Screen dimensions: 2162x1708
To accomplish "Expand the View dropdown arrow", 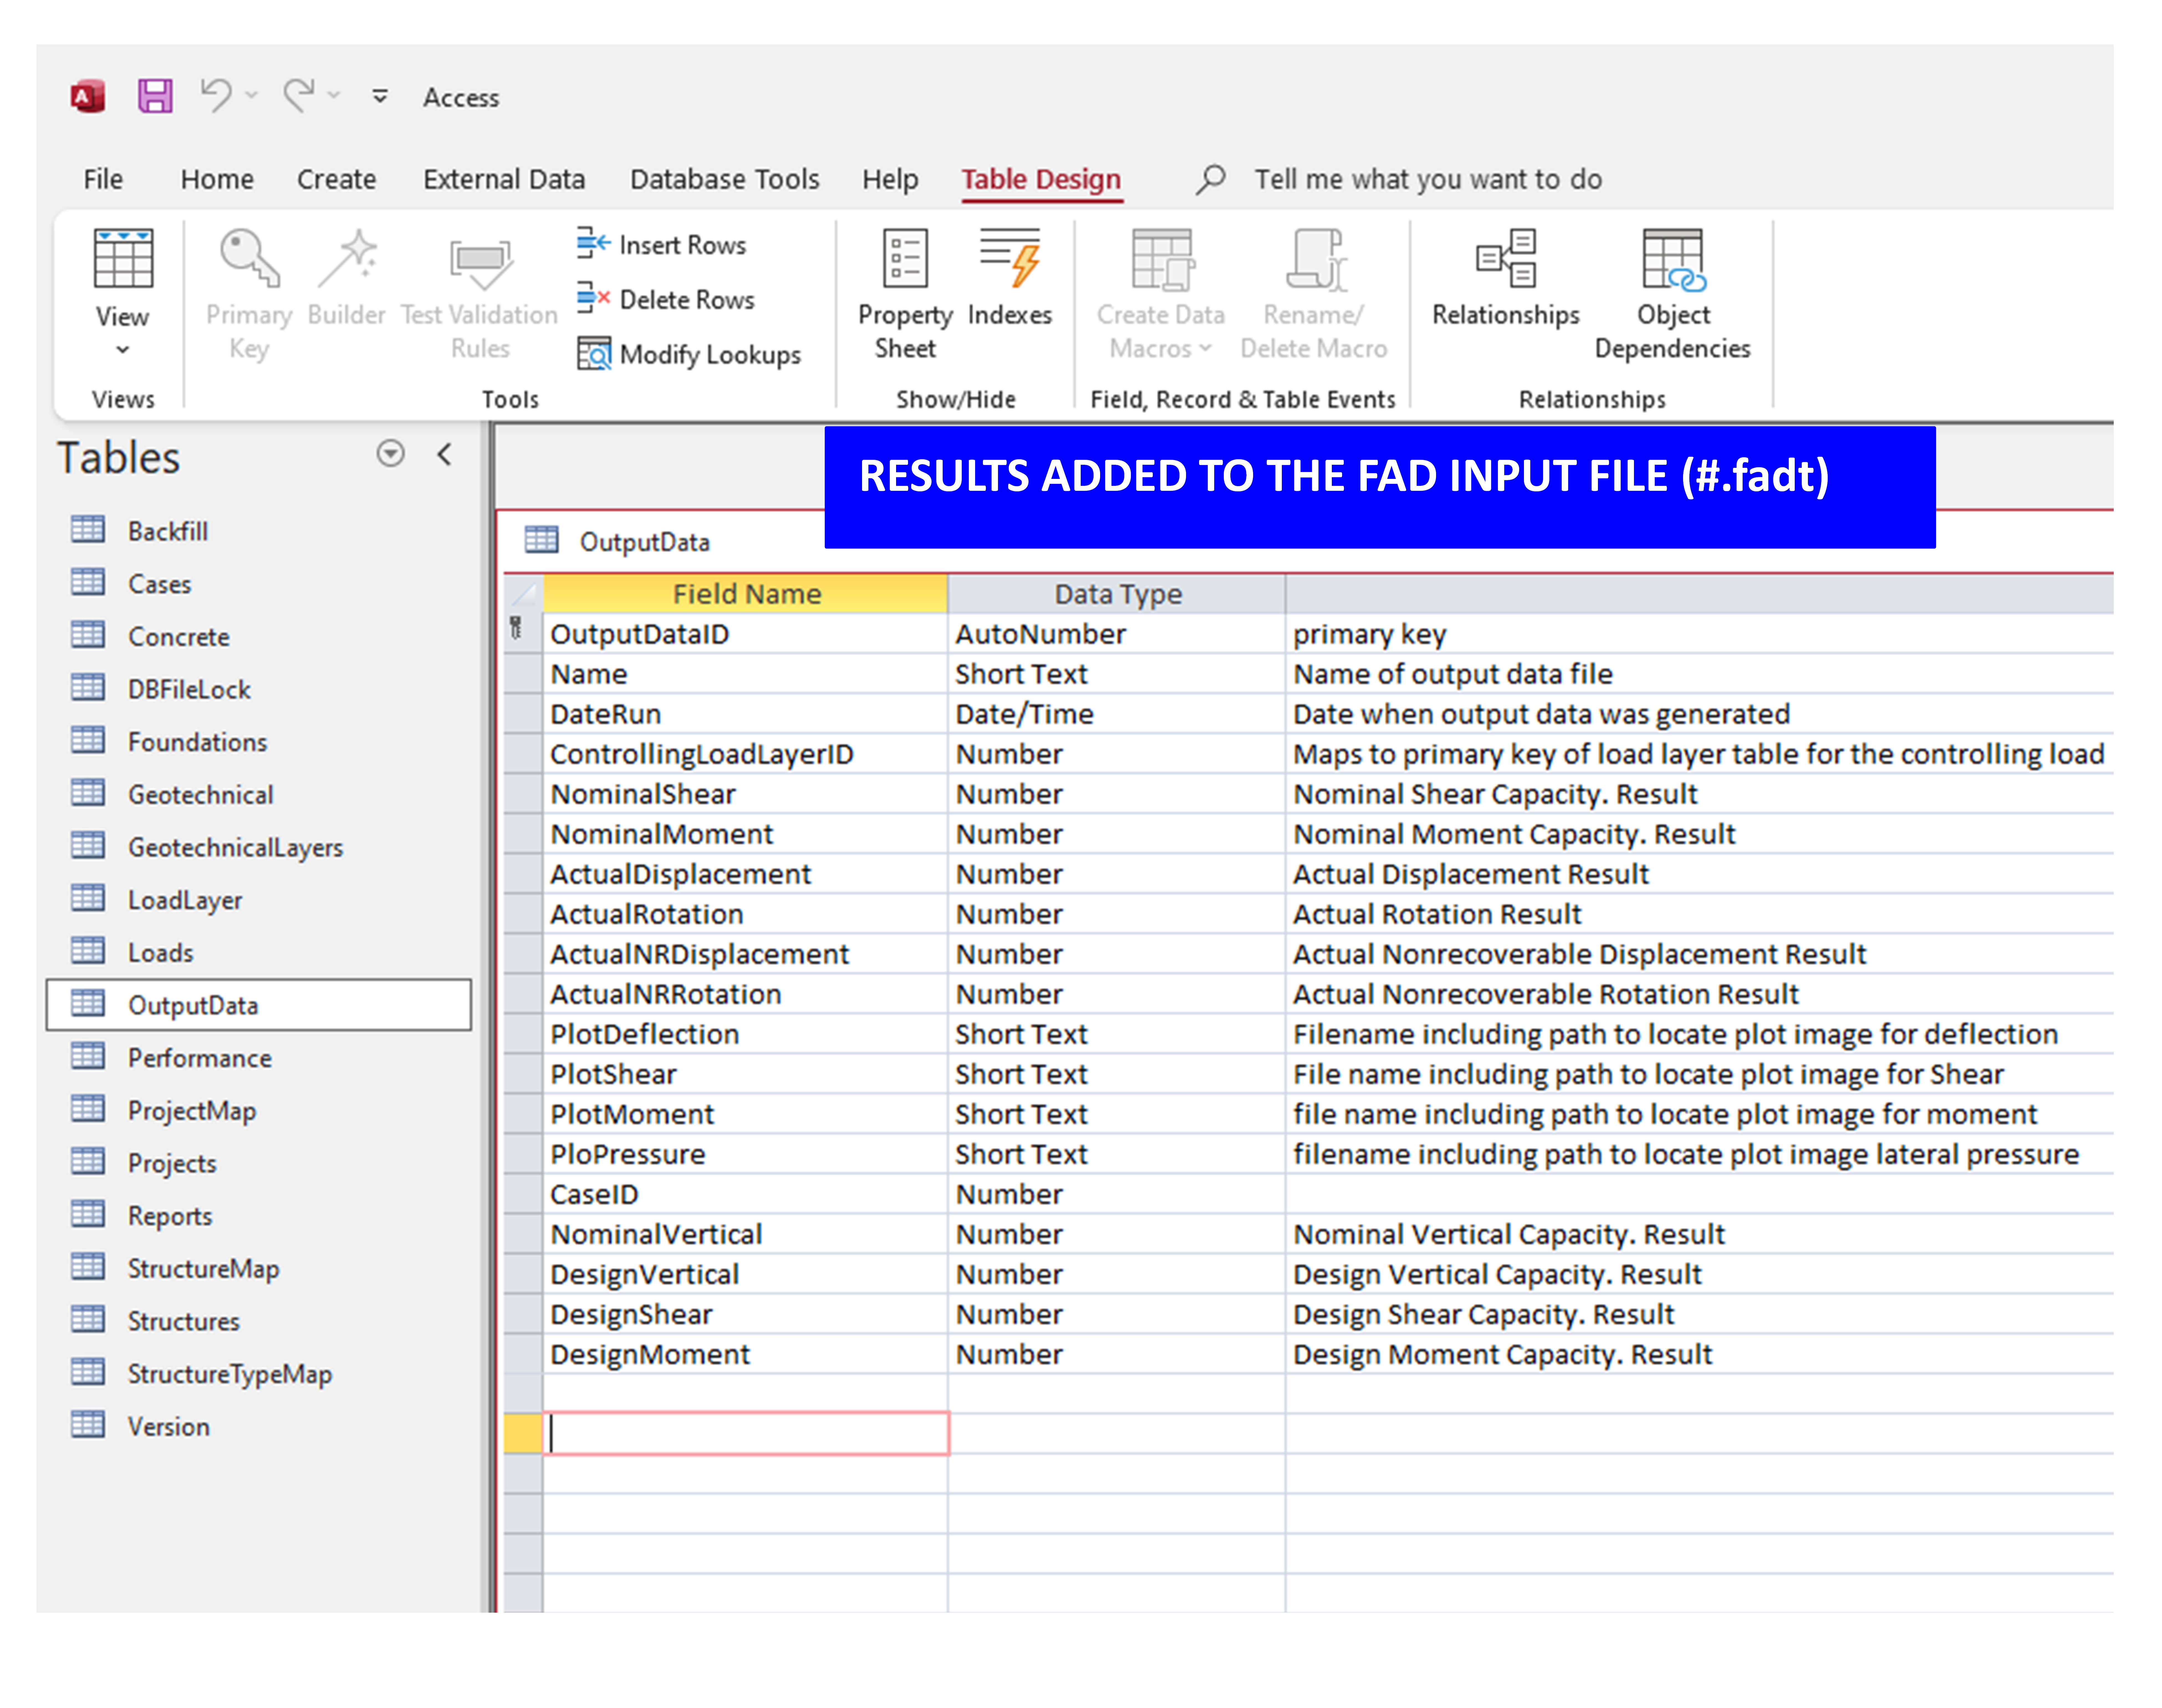I will [123, 350].
